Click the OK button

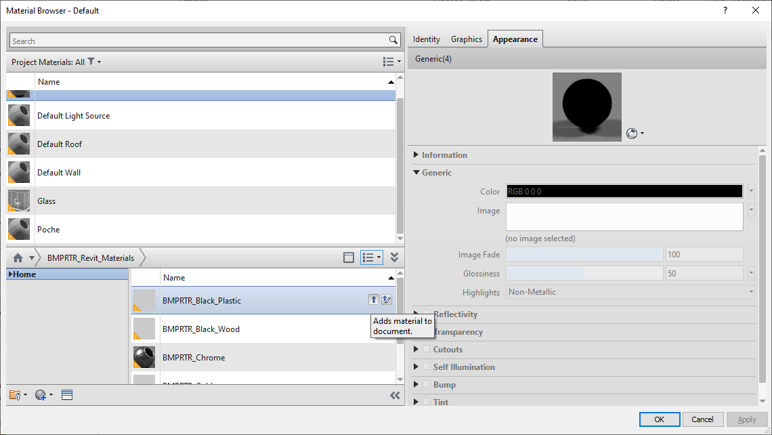point(660,419)
